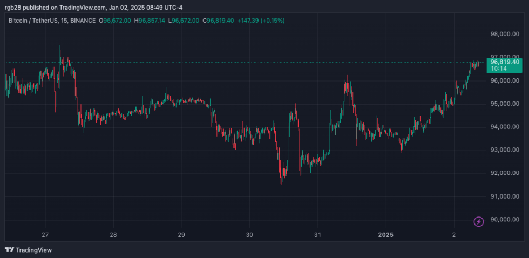The image size is (529, 258).
Task: Click the 29 date on time axis
Action: 181,235
